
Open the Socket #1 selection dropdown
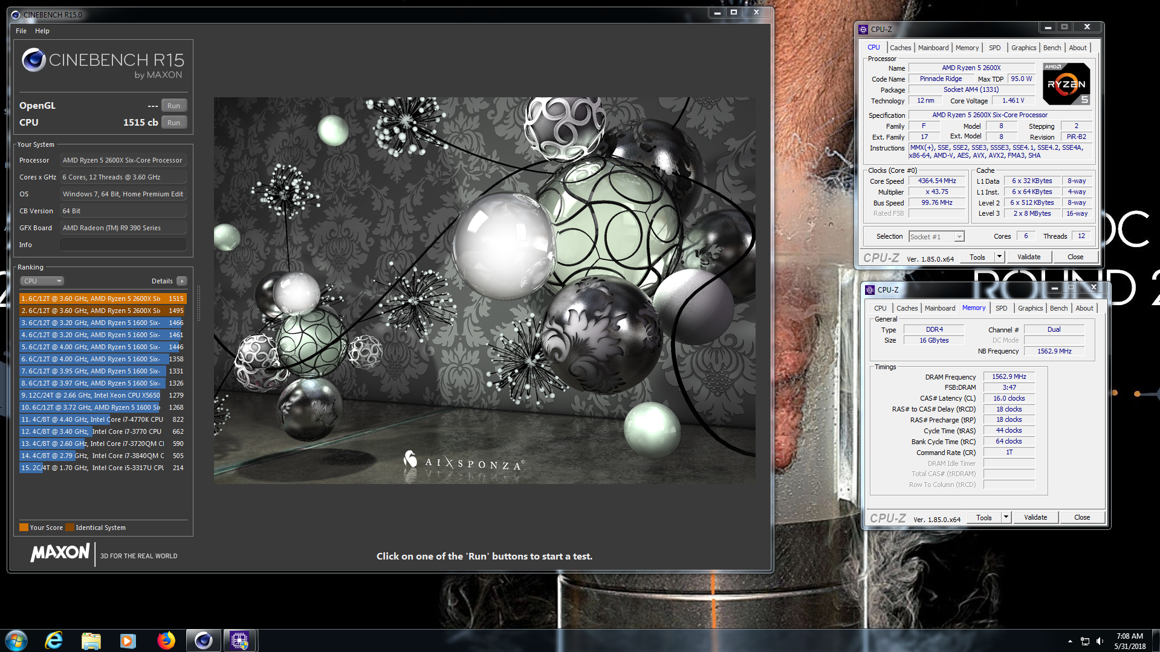click(x=936, y=237)
